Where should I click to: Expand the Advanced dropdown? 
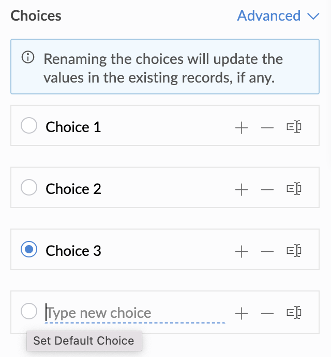coord(278,15)
